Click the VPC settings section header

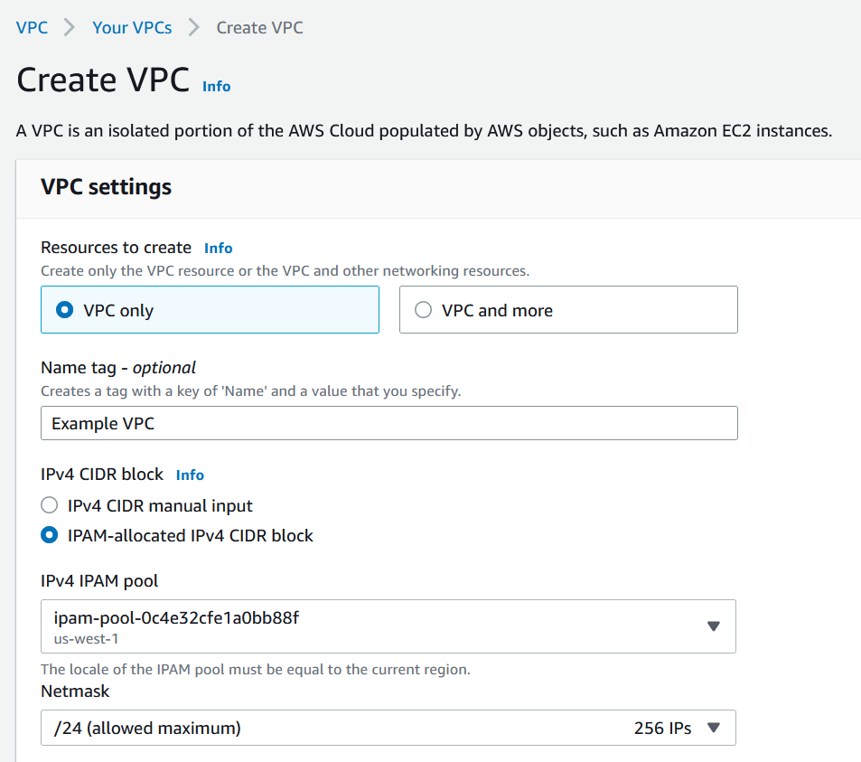pyautogui.click(x=106, y=187)
